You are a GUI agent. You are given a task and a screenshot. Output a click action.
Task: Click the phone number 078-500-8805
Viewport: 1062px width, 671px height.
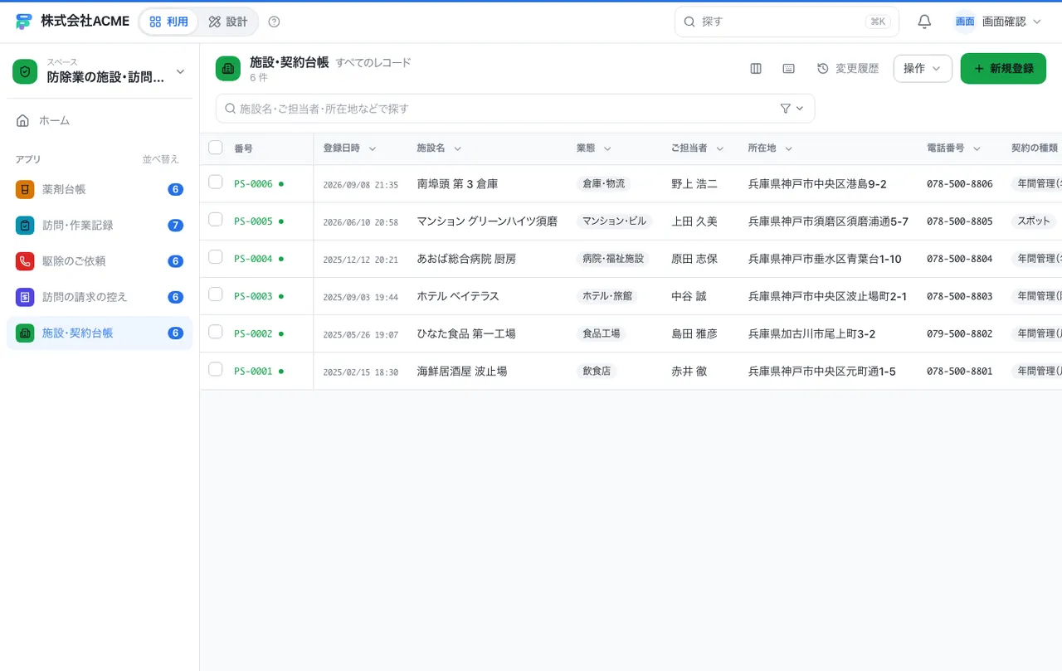point(959,221)
